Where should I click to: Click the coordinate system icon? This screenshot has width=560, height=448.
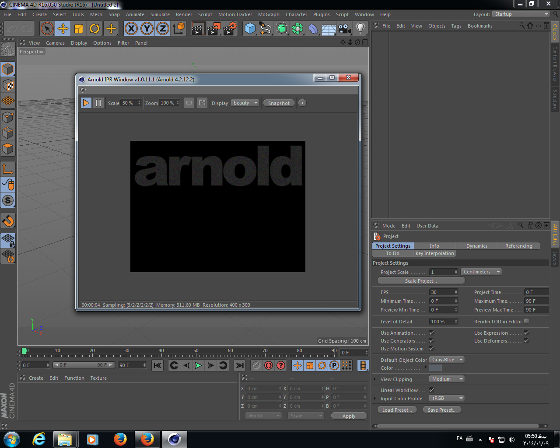coord(179,29)
